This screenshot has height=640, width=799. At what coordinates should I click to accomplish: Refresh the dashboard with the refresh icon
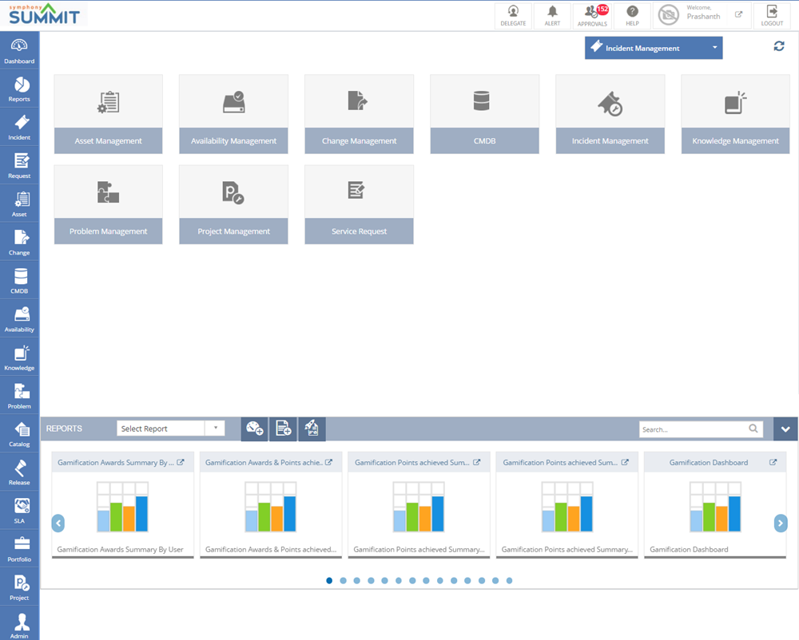click(x=779, y=46)
